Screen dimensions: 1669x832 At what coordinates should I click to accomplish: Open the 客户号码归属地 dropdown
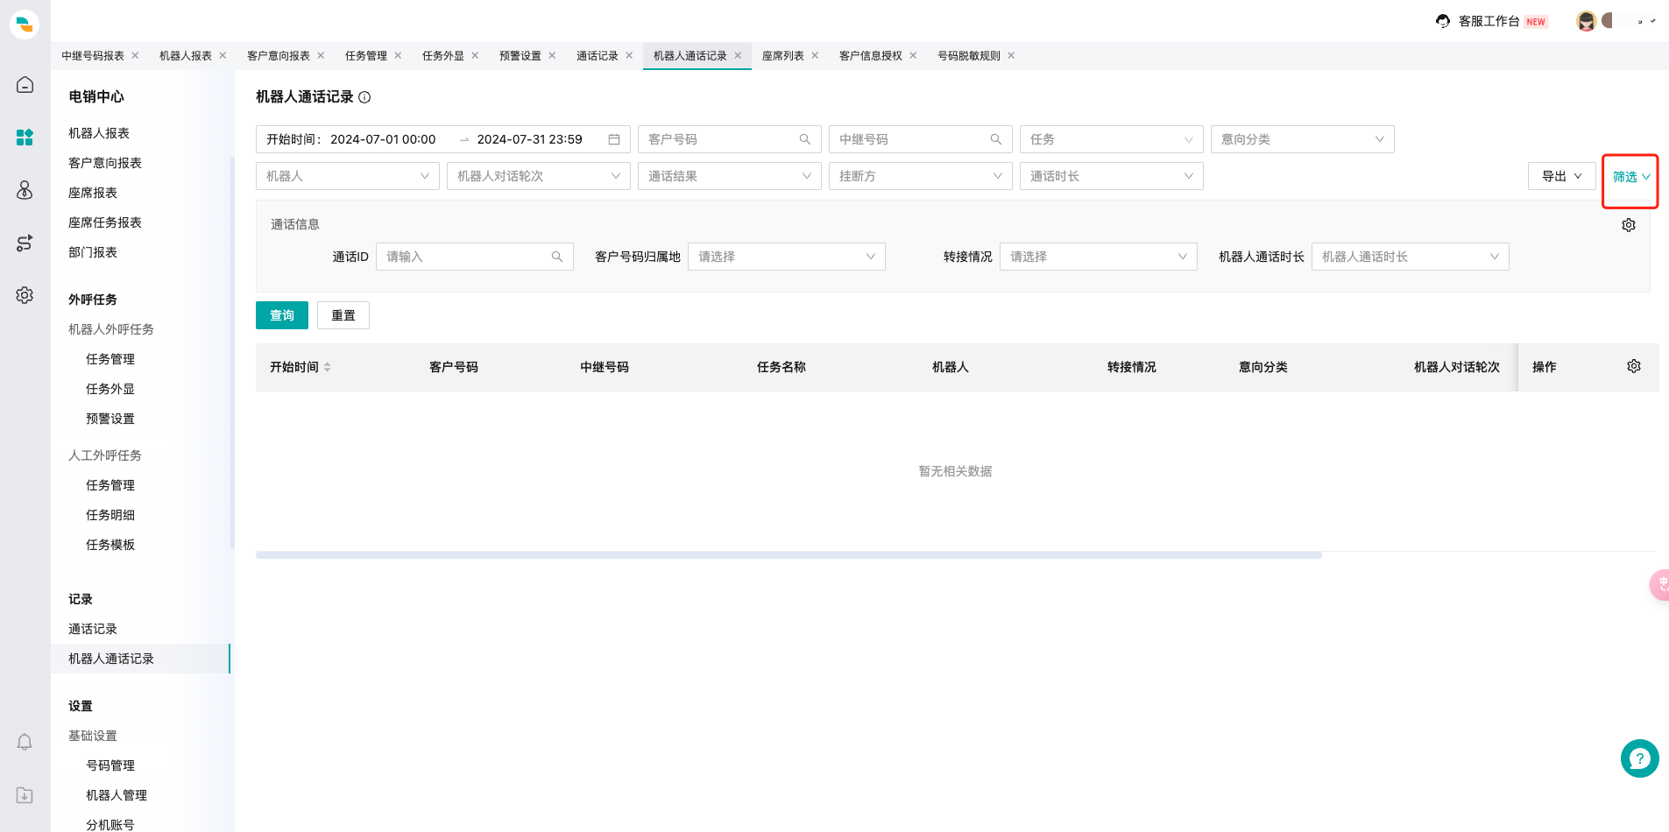787,257
